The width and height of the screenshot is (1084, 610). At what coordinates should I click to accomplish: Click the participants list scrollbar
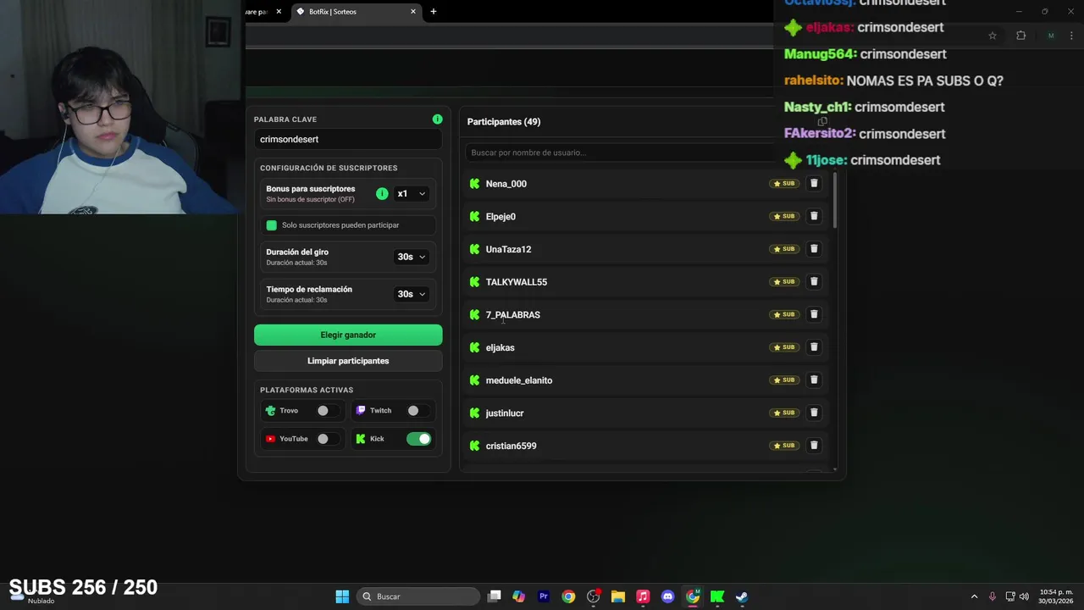click(x=835, y=200)
